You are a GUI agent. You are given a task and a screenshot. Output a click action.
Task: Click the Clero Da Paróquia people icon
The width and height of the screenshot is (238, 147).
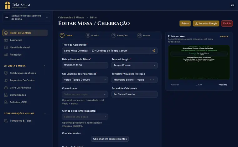pyautogui.click(x=6, y=88)
